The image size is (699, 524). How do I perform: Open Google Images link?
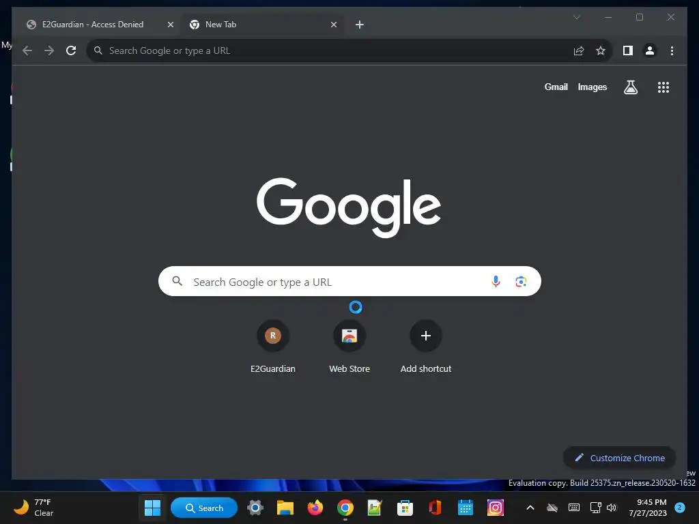pyautogui.click(x=592, y=87)
